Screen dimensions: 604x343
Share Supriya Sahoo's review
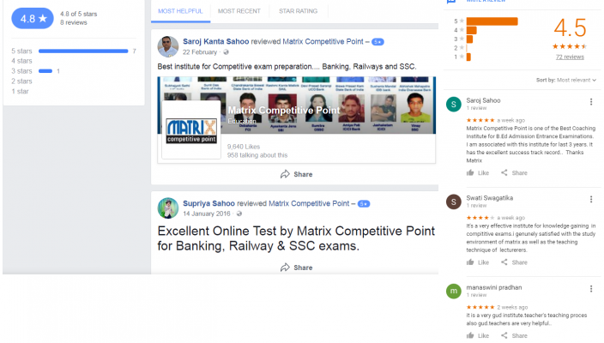tap(296, 268)
